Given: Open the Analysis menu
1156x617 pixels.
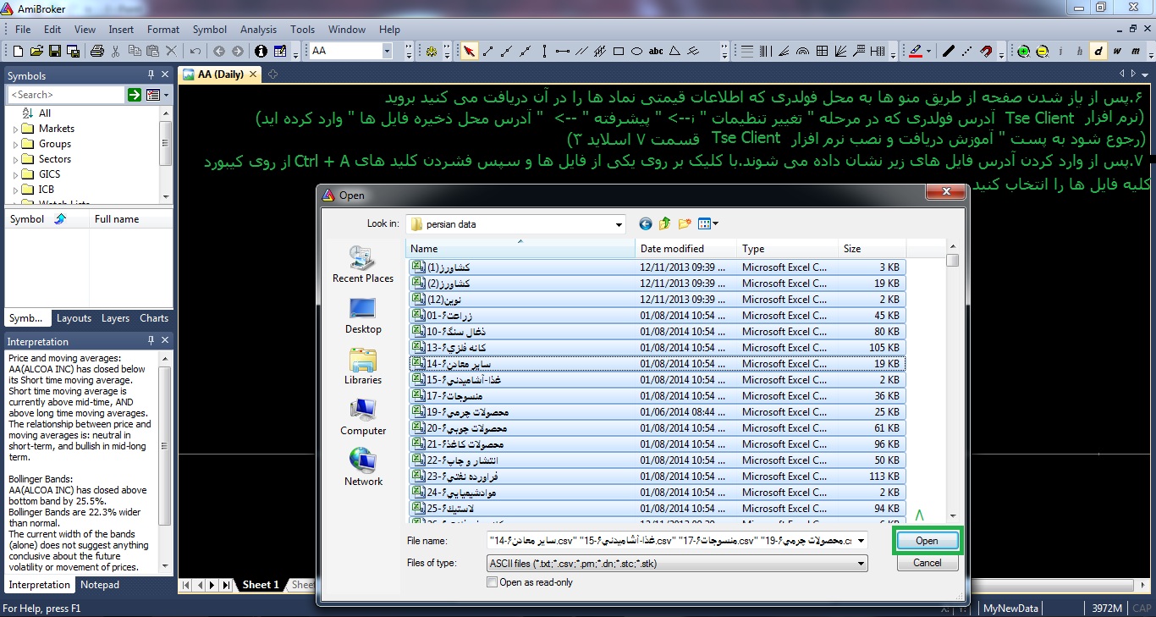Looking at the screenshot, I should coord(258,29).
